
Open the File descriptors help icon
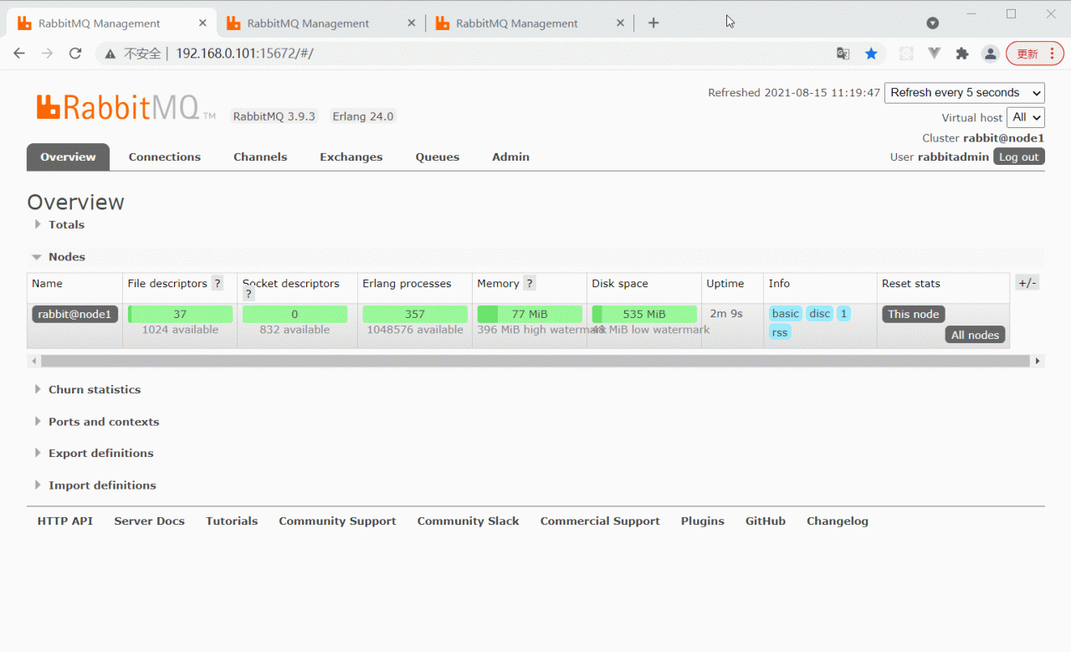[x=218, y=283]
